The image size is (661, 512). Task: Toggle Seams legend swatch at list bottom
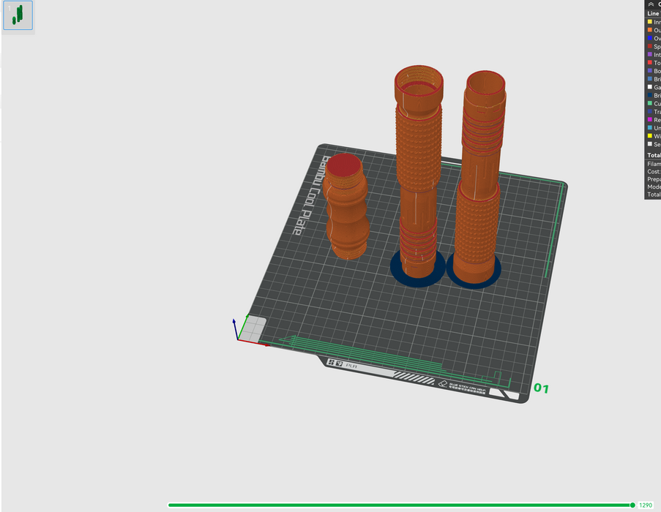[x=649, y=144]
